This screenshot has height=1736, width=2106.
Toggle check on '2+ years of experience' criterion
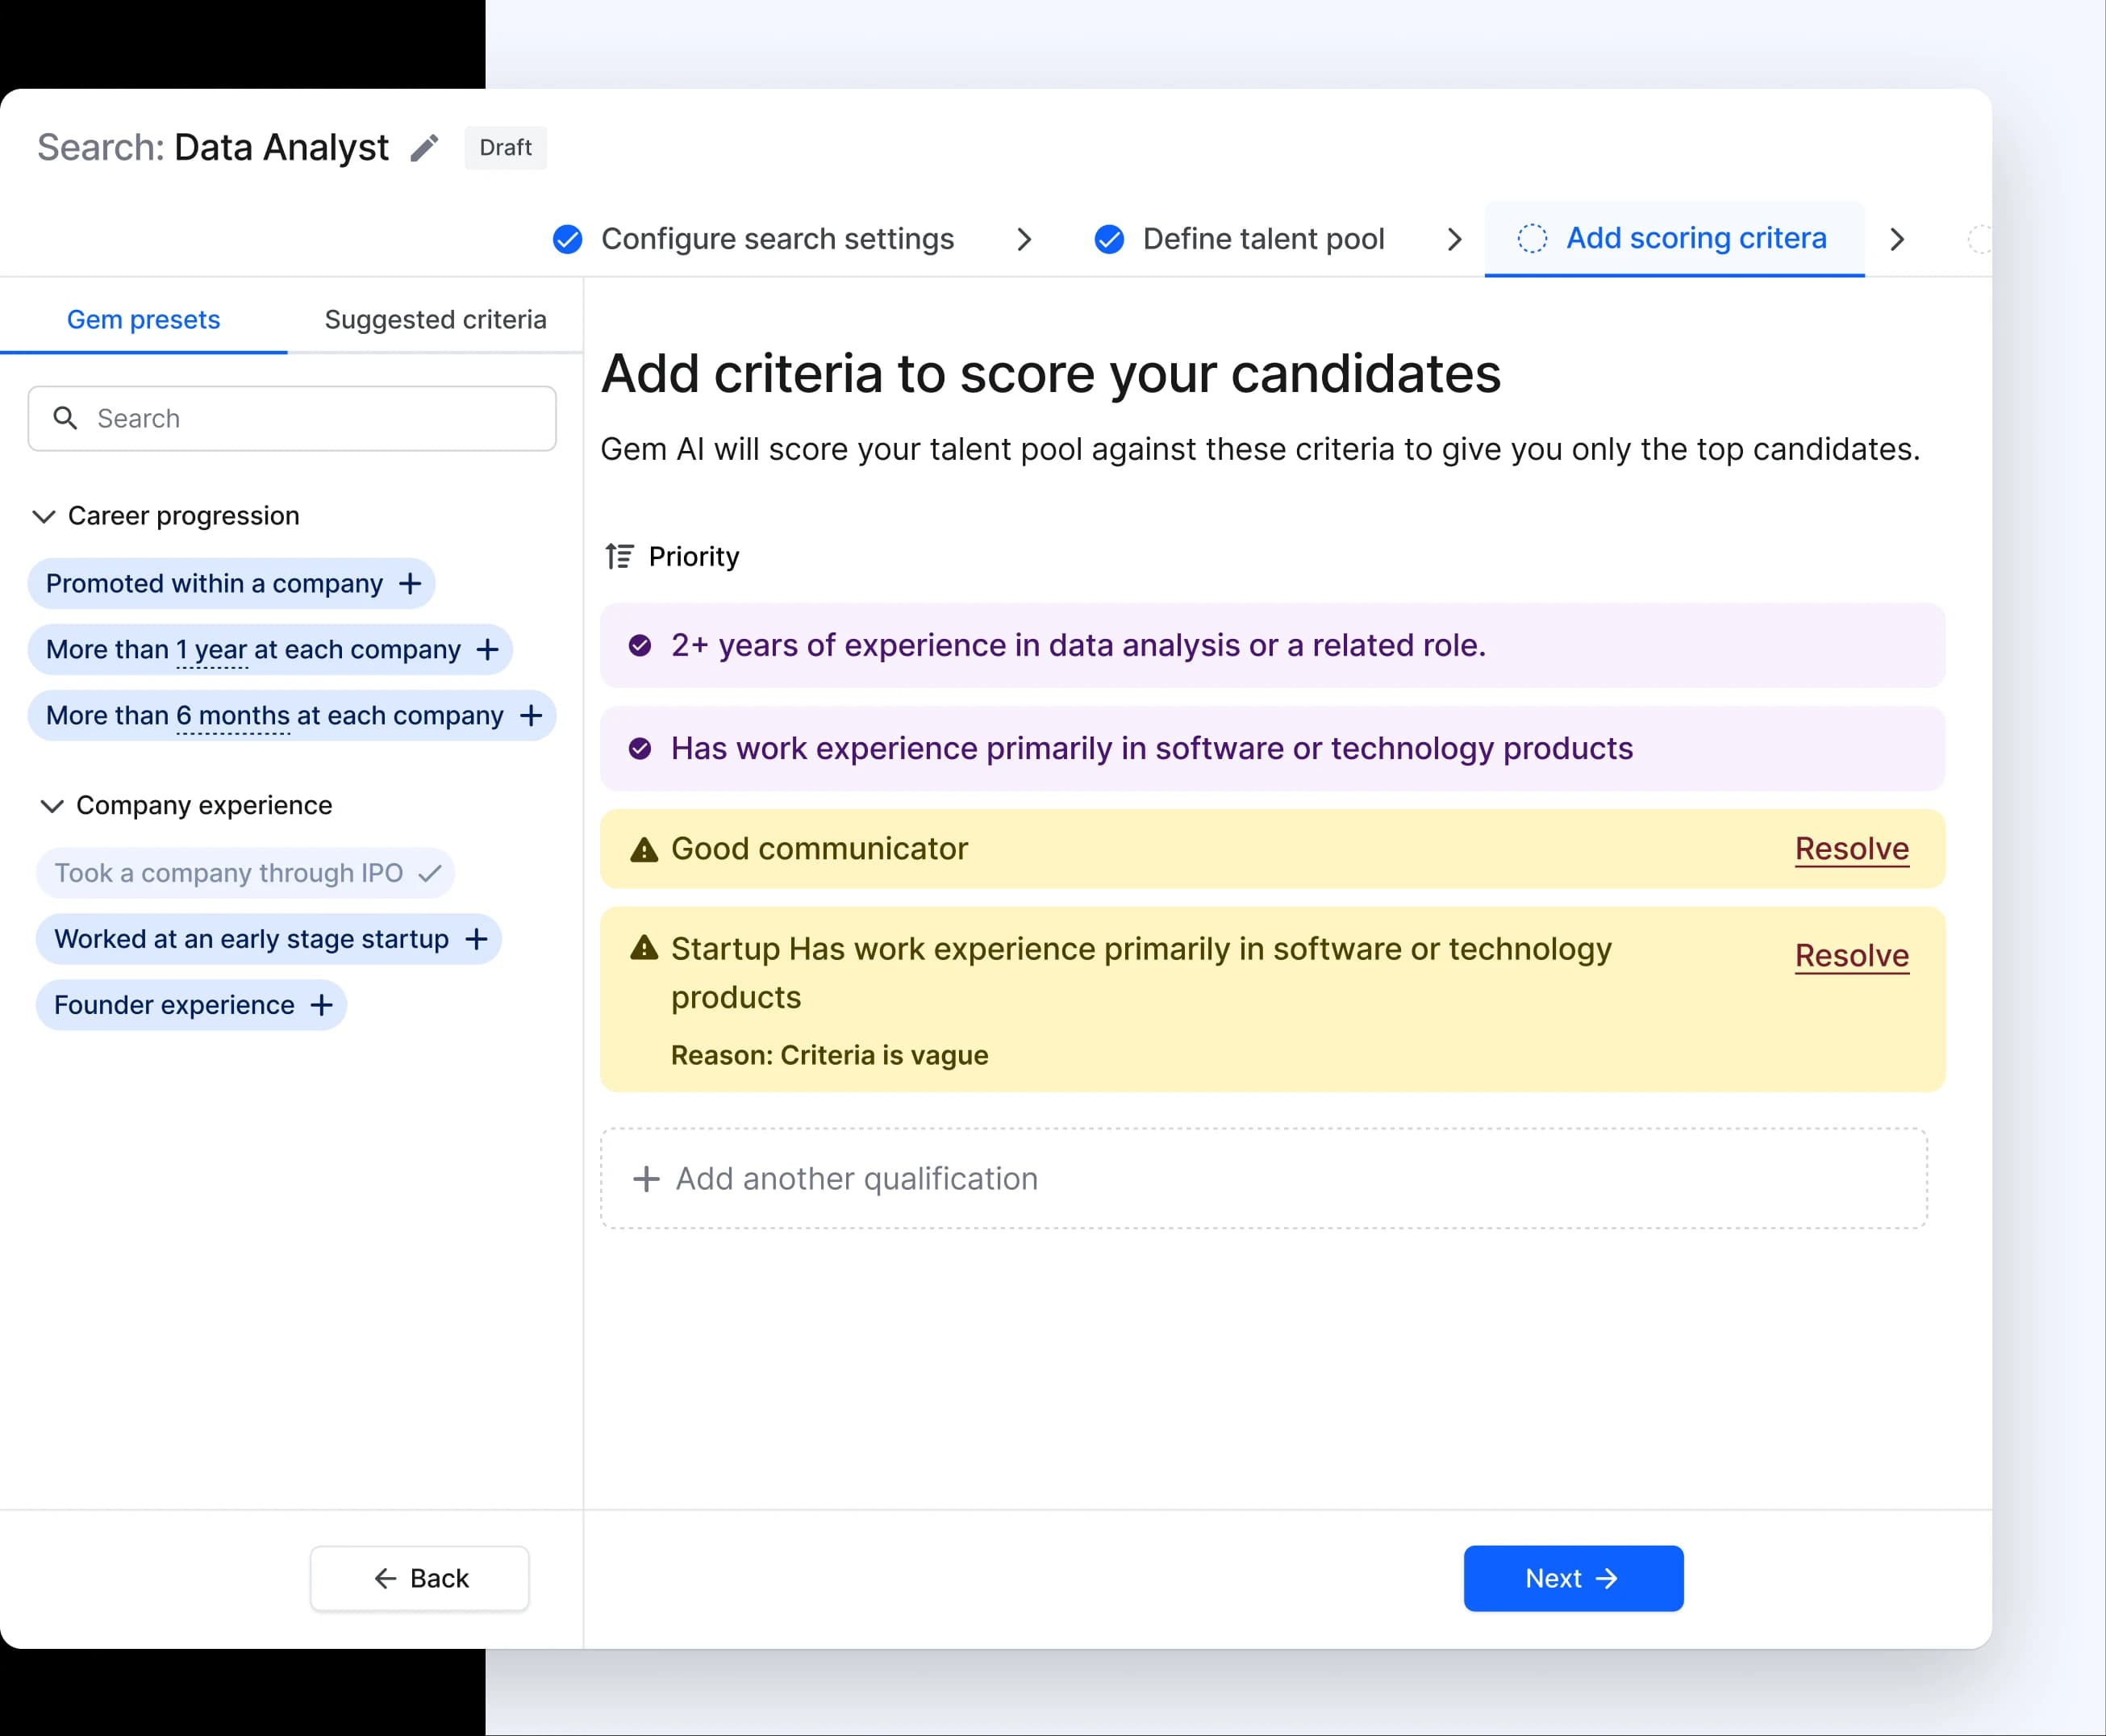point(640,646)
